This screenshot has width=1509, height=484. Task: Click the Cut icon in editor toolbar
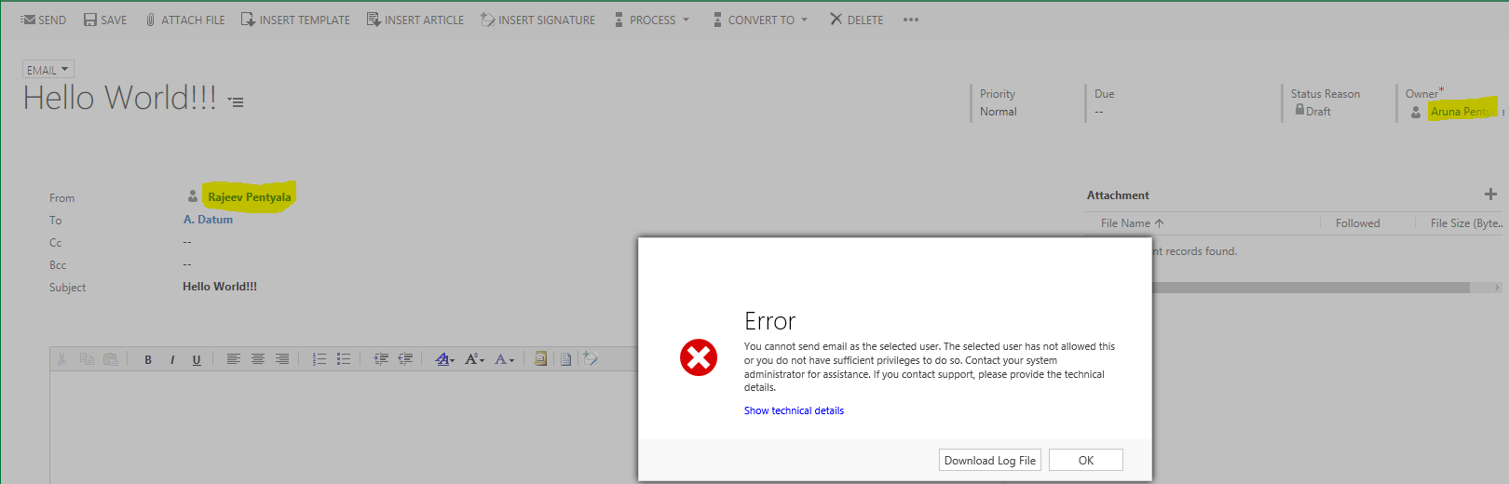[61, 359]
